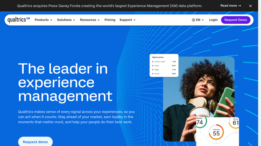Click the Purchase 55 score gauge
This screenshot has width=261, height=146.
[x=216, y=132]
